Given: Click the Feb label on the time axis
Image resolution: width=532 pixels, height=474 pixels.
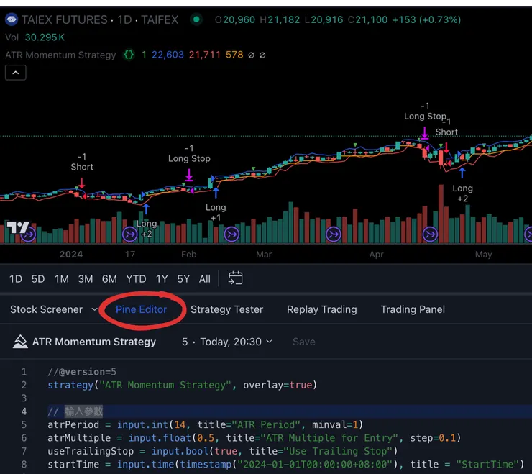Looking at the screenshot, I should (x=188, y=255).
